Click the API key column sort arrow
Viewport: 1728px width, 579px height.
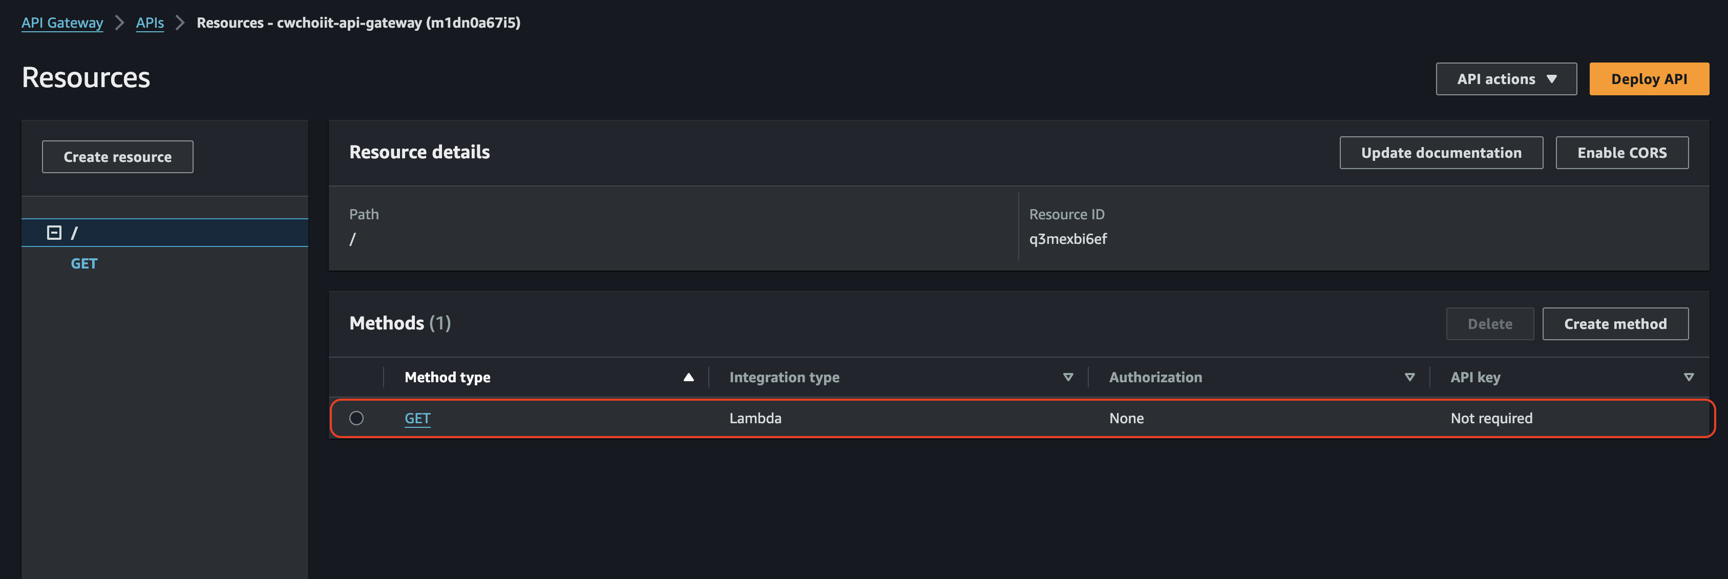pyautogui.click(x=1689, y=377)
